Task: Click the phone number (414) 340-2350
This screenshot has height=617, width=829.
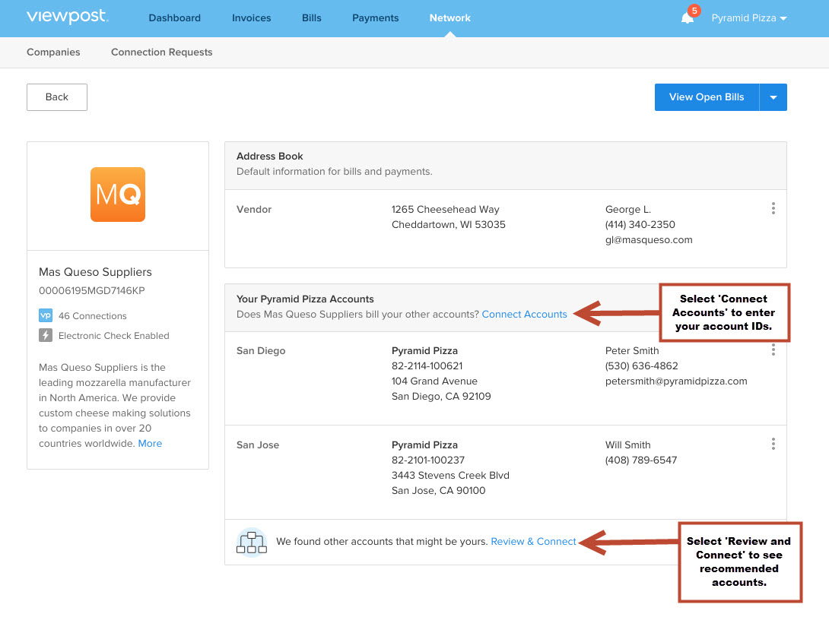Action: coord(640,224)
